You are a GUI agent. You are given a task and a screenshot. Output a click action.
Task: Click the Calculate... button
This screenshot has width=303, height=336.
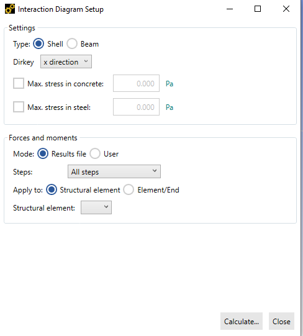(242, 321)
